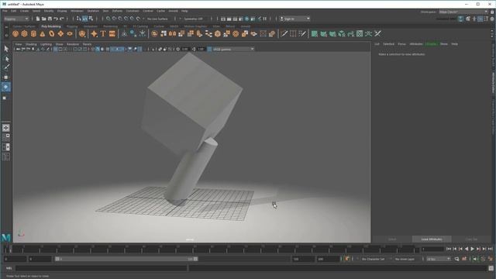Screen dimensions: 496x279
Task: Toggle the No Live Surface field
Action: click(x=157, y=19)
